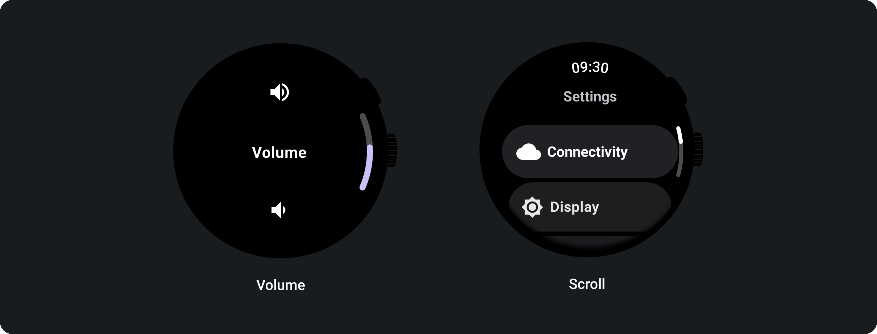Click the cloud icon beside Connectivity
This screenshot has height=334, width=877.
pyautogui.click(x=528, y=152)
